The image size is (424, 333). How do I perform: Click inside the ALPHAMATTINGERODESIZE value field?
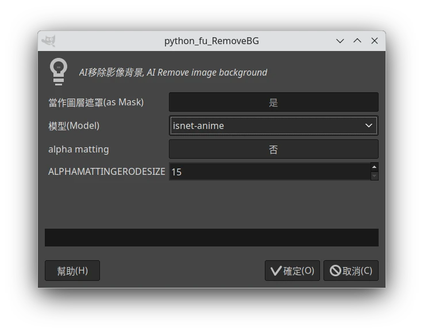pyautogui.click(x=269, y=171)
